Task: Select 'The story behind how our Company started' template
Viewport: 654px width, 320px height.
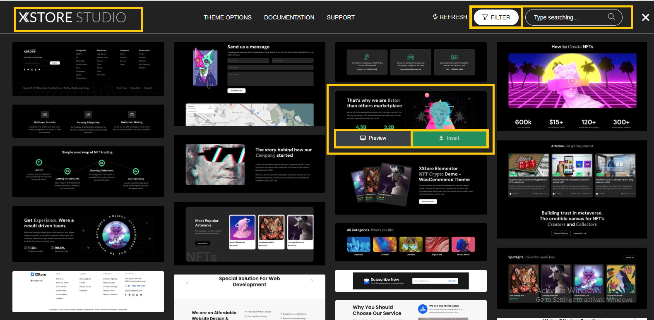Action: tap(250, 164)
